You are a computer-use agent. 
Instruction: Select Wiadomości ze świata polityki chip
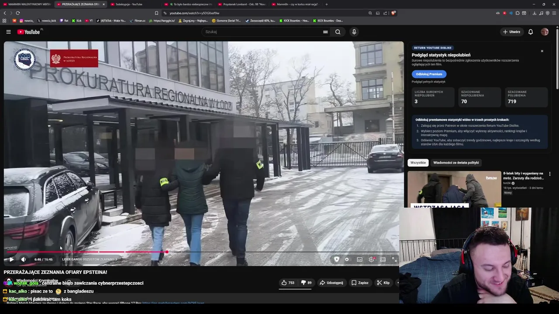point(456,163)
